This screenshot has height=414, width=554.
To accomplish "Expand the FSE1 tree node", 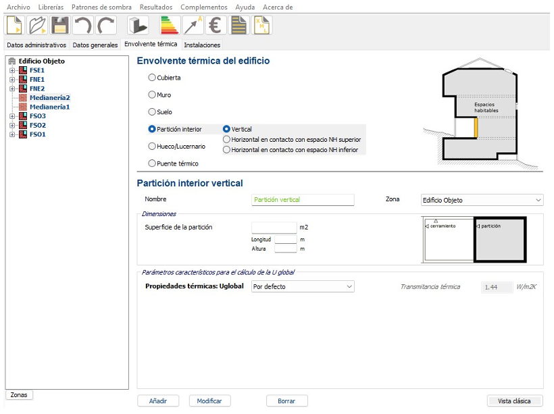I will coord(13,70).
